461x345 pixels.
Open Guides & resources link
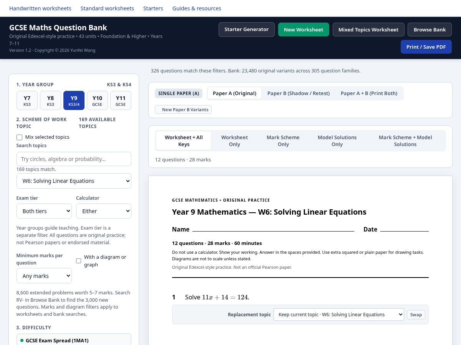pyautogui.click(x=197, y=8)
